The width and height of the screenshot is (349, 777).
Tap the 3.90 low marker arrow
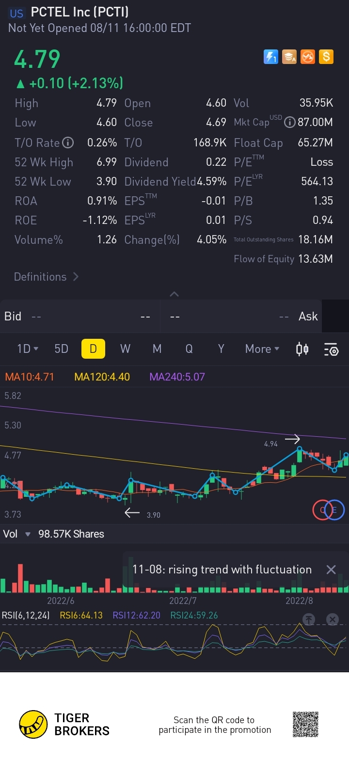(x=132, y=512)
